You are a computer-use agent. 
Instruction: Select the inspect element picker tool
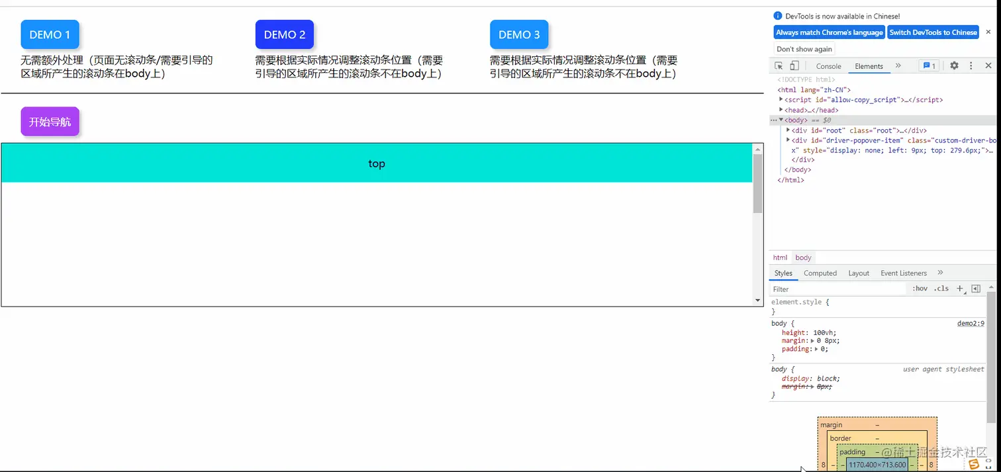tap(778, 66)
